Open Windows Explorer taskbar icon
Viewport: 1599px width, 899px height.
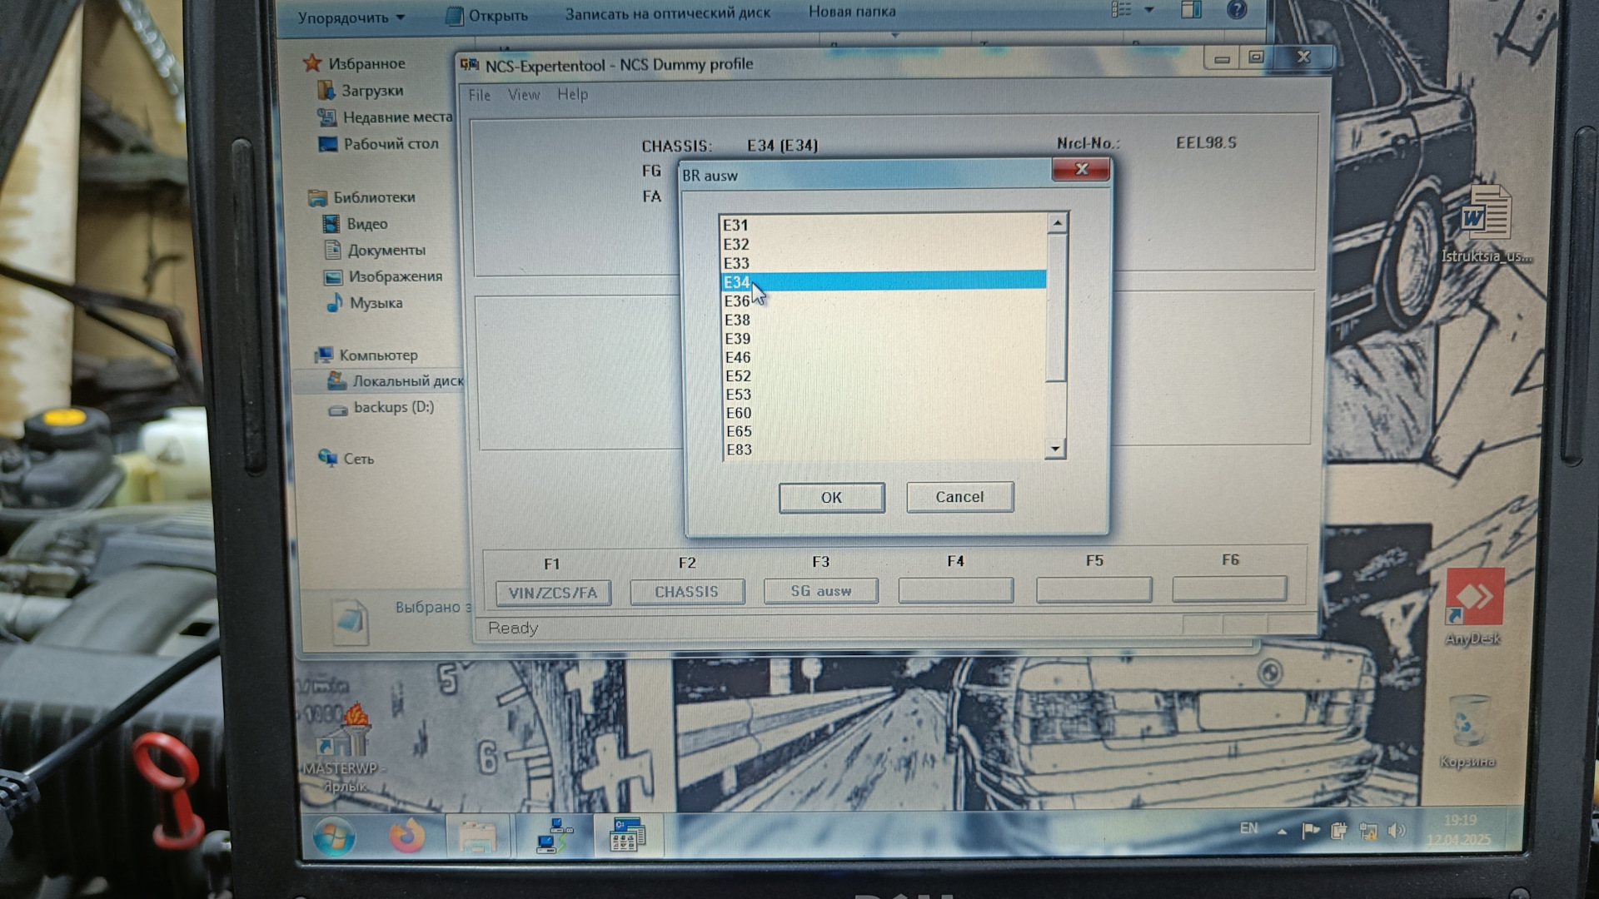(477, 836)
